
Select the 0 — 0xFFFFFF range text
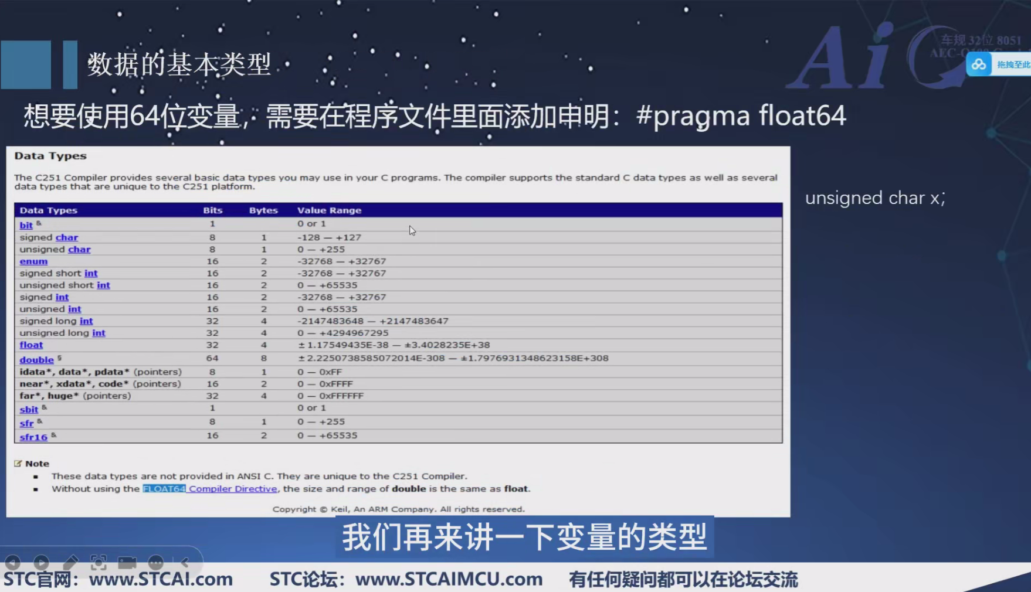330,396
